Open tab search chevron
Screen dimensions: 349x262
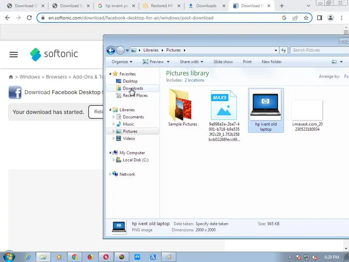[x=308, y=6]
